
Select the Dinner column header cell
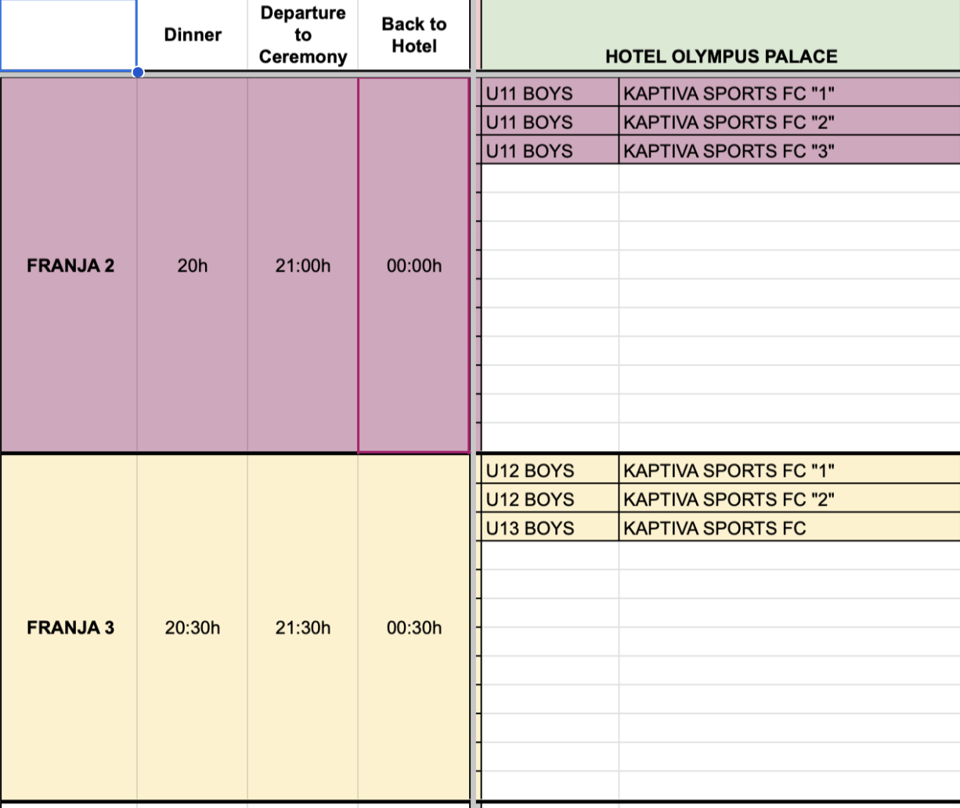click(193, 35)
